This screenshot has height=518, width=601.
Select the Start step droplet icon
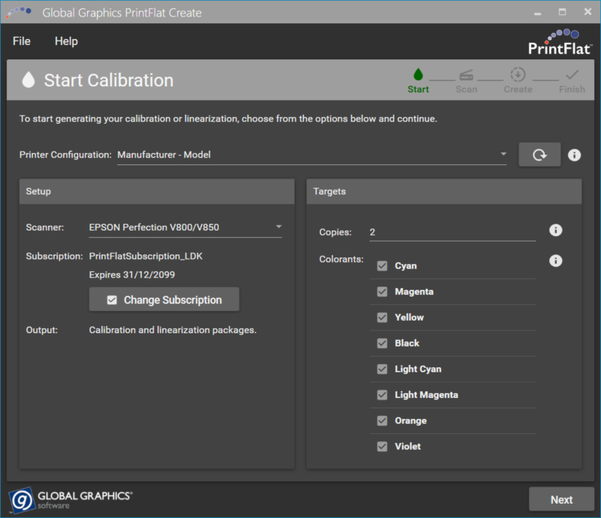418,74
